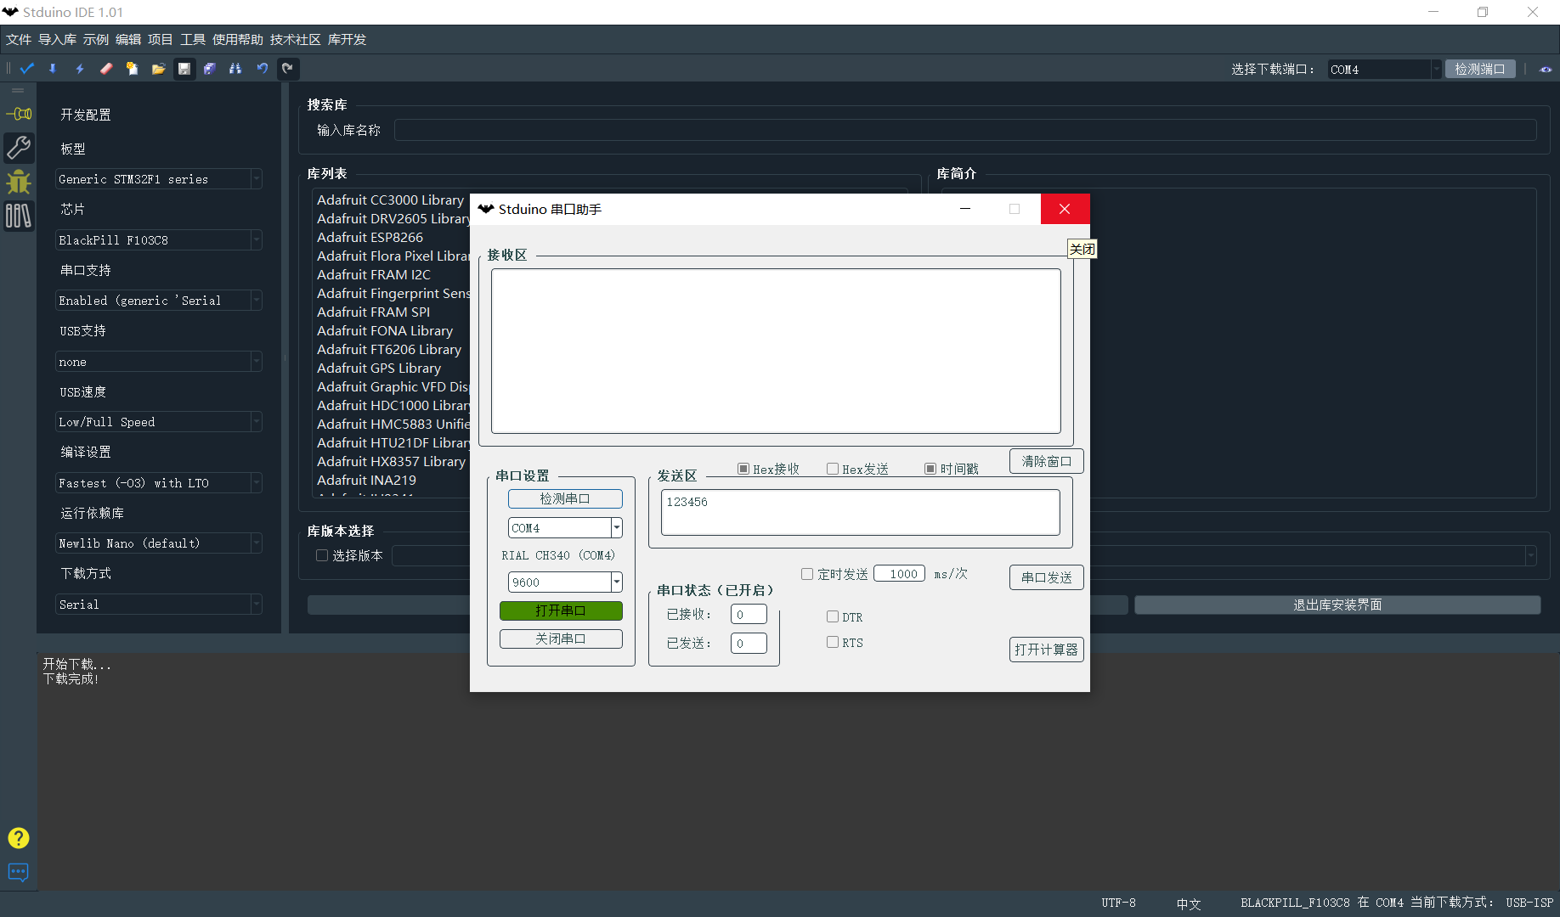Open the Enabled (generic 'Serial dropdown
1560x917 pixels.
[159, 301]
